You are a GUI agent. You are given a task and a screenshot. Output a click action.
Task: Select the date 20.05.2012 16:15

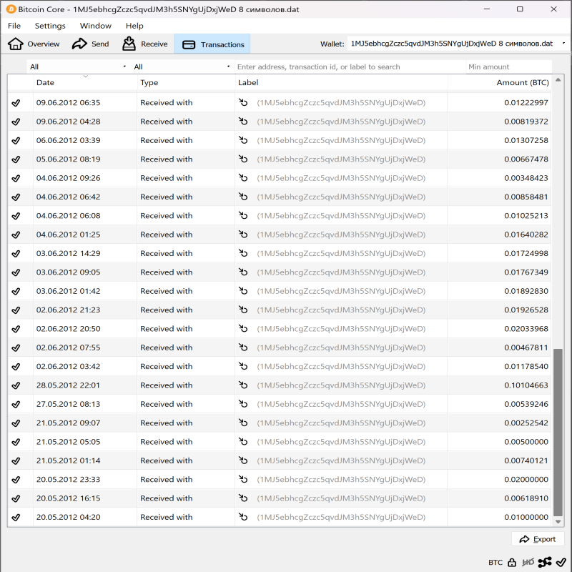point(68,498)
